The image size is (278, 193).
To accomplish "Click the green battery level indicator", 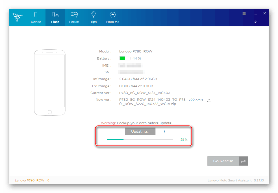I will 125,58.
